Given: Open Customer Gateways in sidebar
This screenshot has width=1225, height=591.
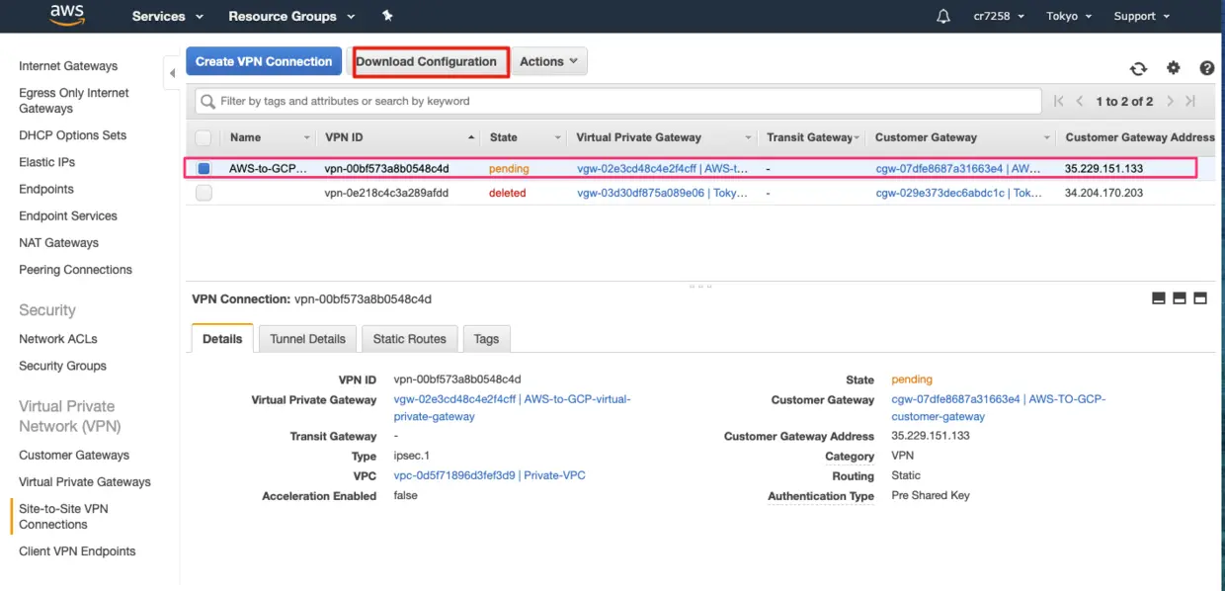Looking at the screenshot, I should [74, 456].
